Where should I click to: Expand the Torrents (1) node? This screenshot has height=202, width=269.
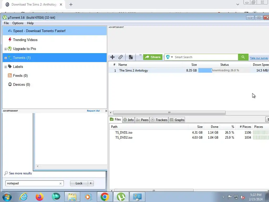6,58
